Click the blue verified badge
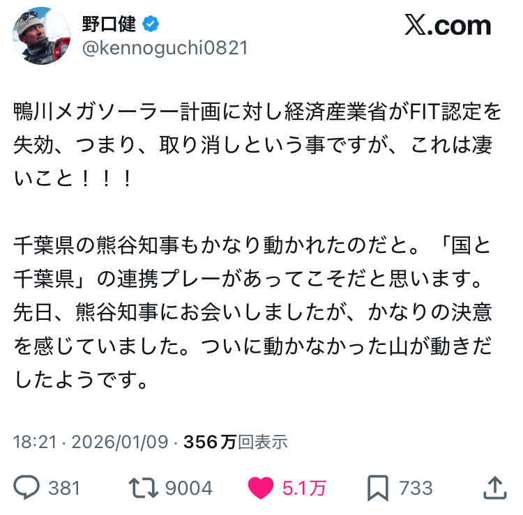This screenshot has height=515, width=523. [151, 24]
